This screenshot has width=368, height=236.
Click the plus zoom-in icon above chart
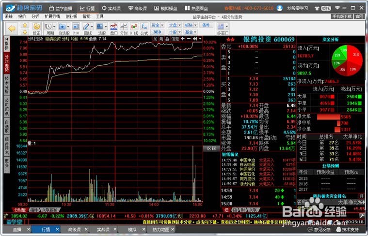(x=183, y=39)
